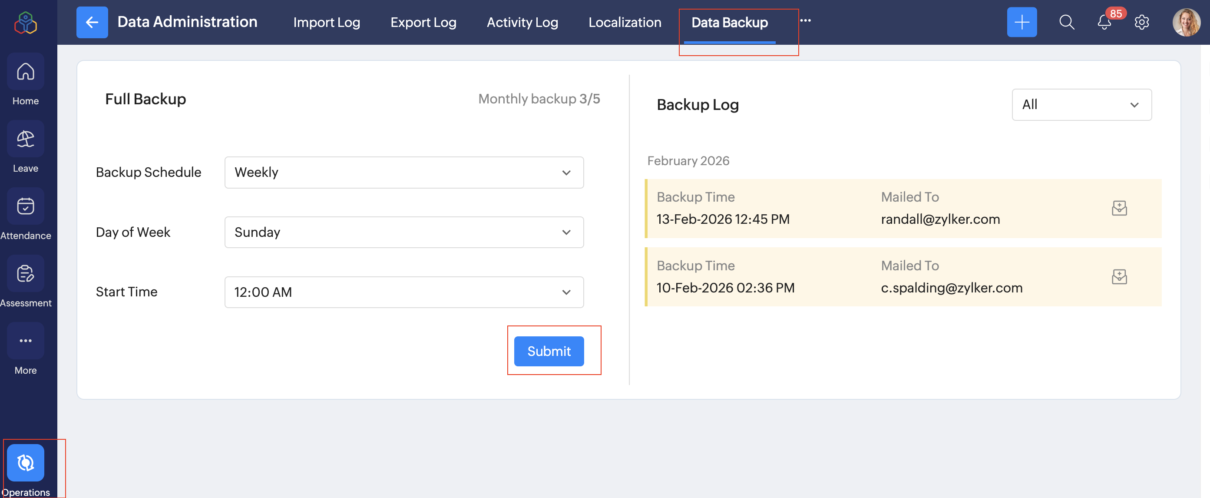
Task: Click the search magnifier icon
Action: pos(1066,22)
